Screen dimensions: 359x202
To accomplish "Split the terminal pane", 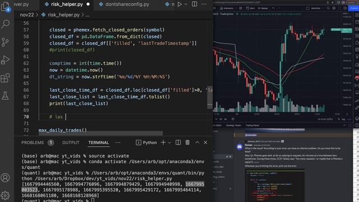I will tap(178, 143).
